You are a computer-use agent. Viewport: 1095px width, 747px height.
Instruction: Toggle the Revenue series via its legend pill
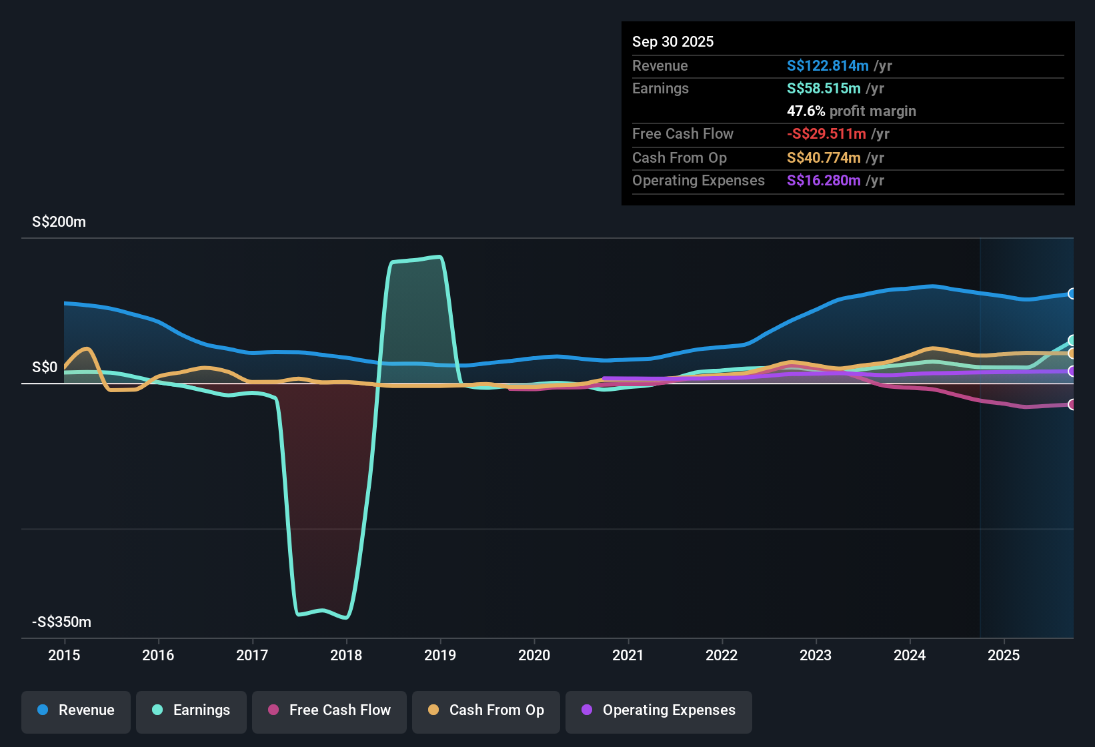(x=75, y=712)
